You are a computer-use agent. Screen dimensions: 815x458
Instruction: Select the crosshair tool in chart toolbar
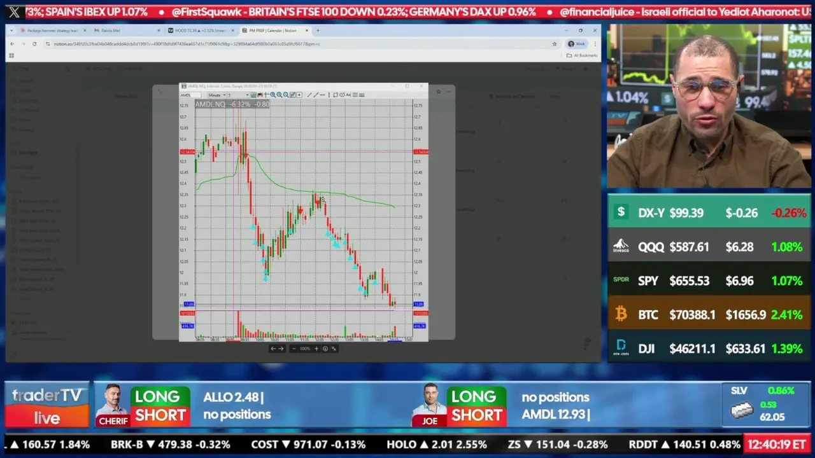tap(266, 95)
